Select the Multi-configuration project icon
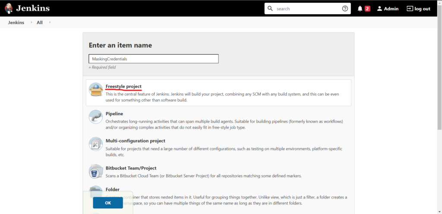 point(96,144)
